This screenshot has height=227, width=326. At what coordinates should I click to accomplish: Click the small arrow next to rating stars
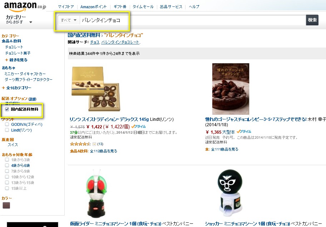tap(94, 144)
